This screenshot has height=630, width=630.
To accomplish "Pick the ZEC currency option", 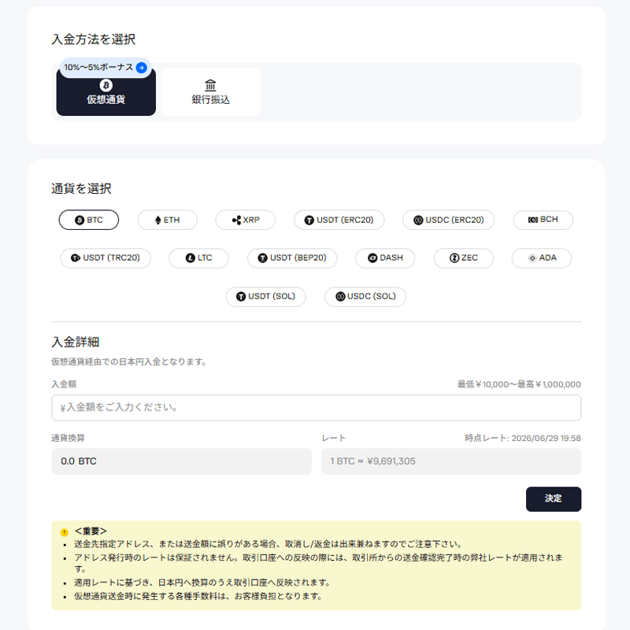I will pyautogui.click(x=464, y=258).
